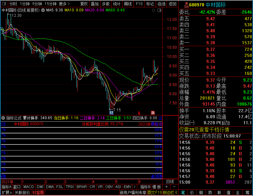Click the 标记 mark button
Screen dimensions: 253x196
[x=150, y=4]
